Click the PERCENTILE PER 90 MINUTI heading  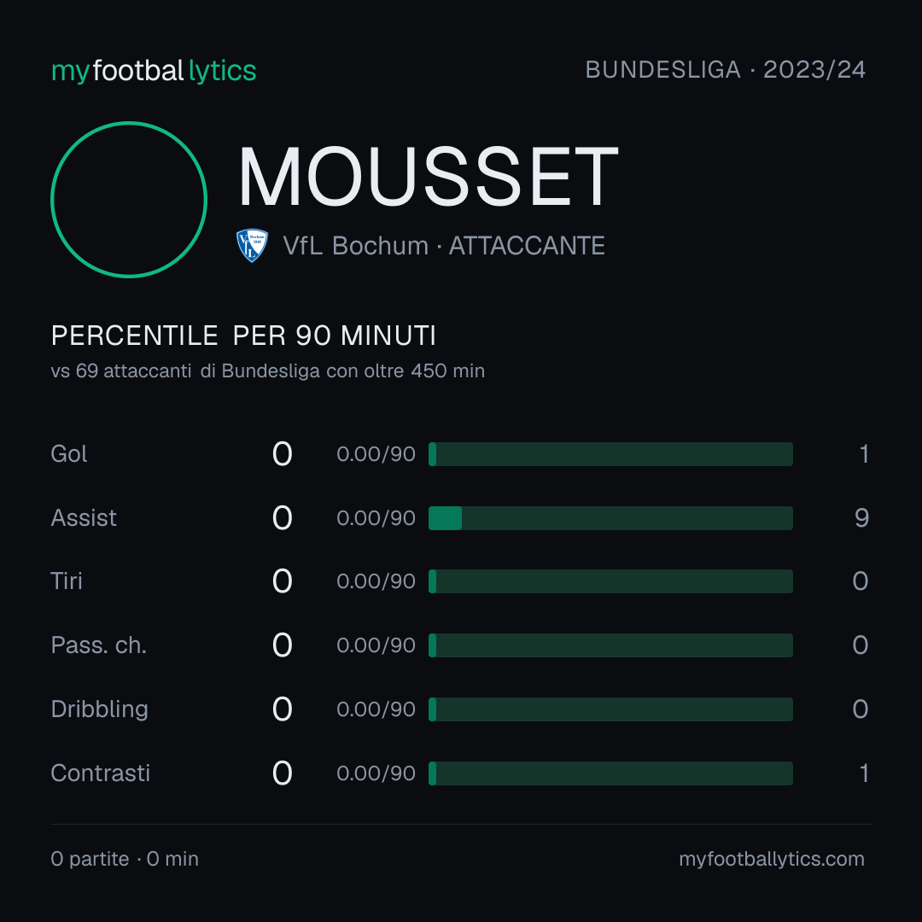pyautogui.click(x=243, y=336)
